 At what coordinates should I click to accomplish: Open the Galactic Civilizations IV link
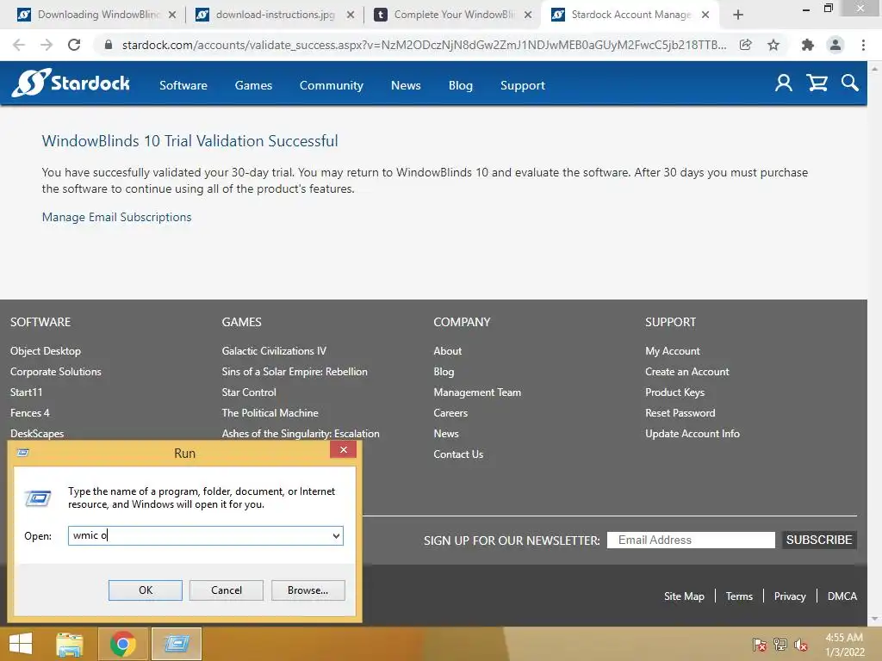[x=274, y=351]
